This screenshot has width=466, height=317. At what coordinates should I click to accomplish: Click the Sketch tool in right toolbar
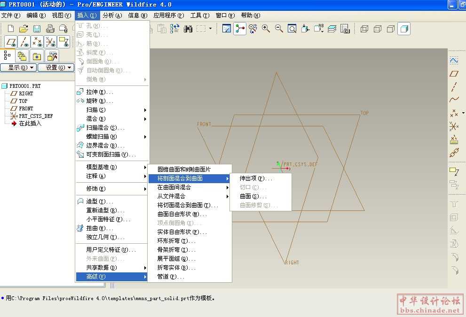[x=454, y=61]
